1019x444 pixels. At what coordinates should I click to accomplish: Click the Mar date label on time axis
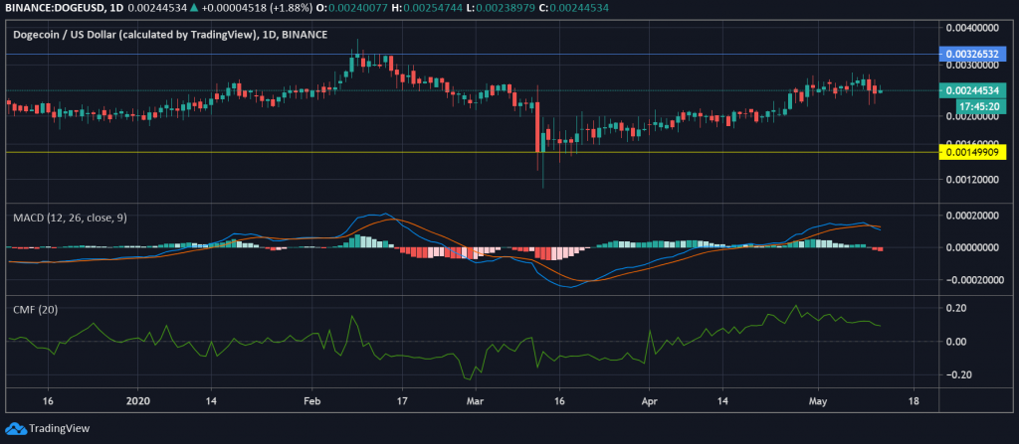pyautogui.click(x=475, y=400)
